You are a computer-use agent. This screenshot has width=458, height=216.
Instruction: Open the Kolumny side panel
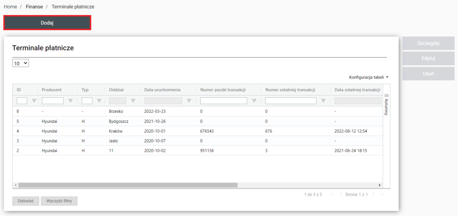[x=386, y=104]
